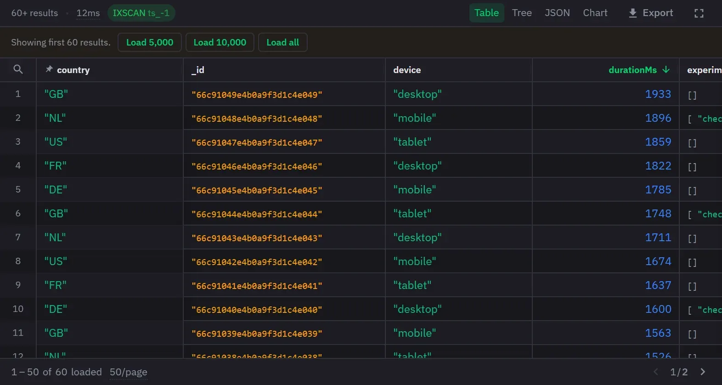Toggle the durationMs descending sort arrow
This screenshot has height=385, width=722.
pos(666,69)
